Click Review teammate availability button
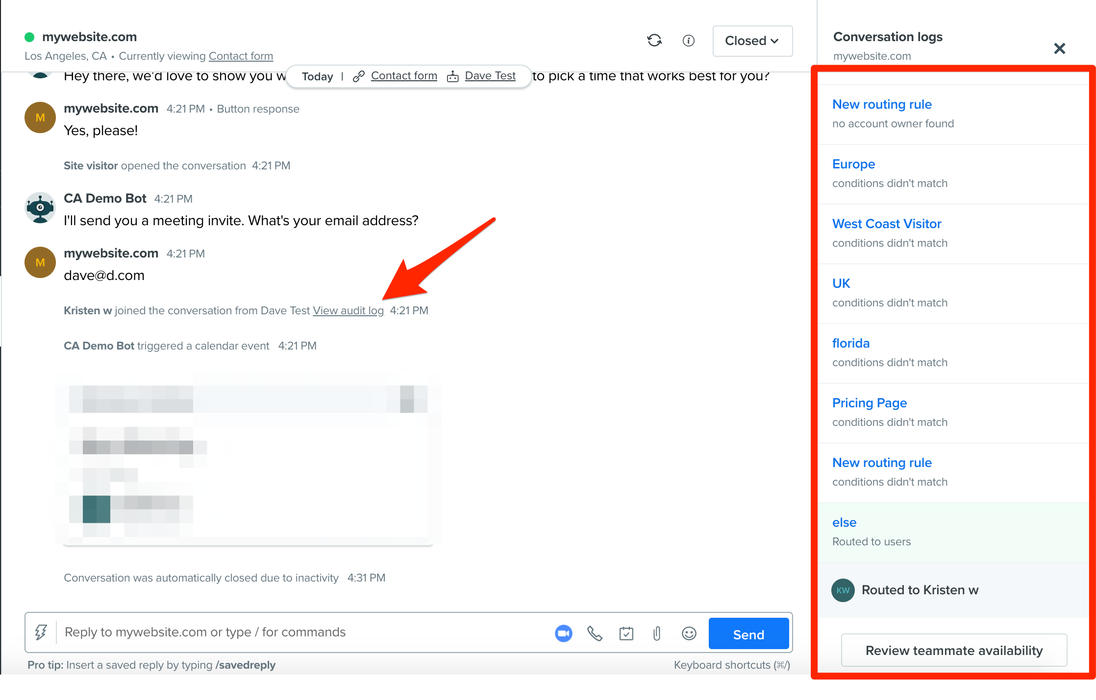The width and height of the screenshot is (1096, 700). [954, 650]
